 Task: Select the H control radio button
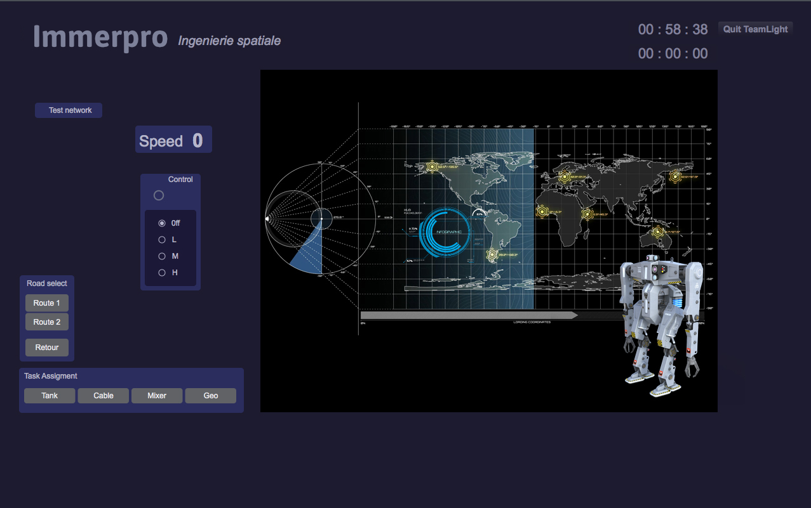pyautogui.click(x=162, y=273)
